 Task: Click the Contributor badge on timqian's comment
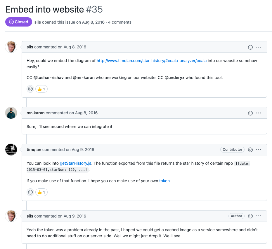click(232, 150)
